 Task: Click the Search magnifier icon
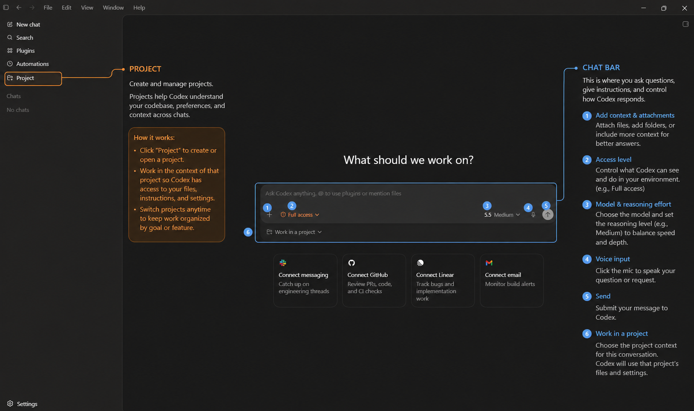point(10,37)
